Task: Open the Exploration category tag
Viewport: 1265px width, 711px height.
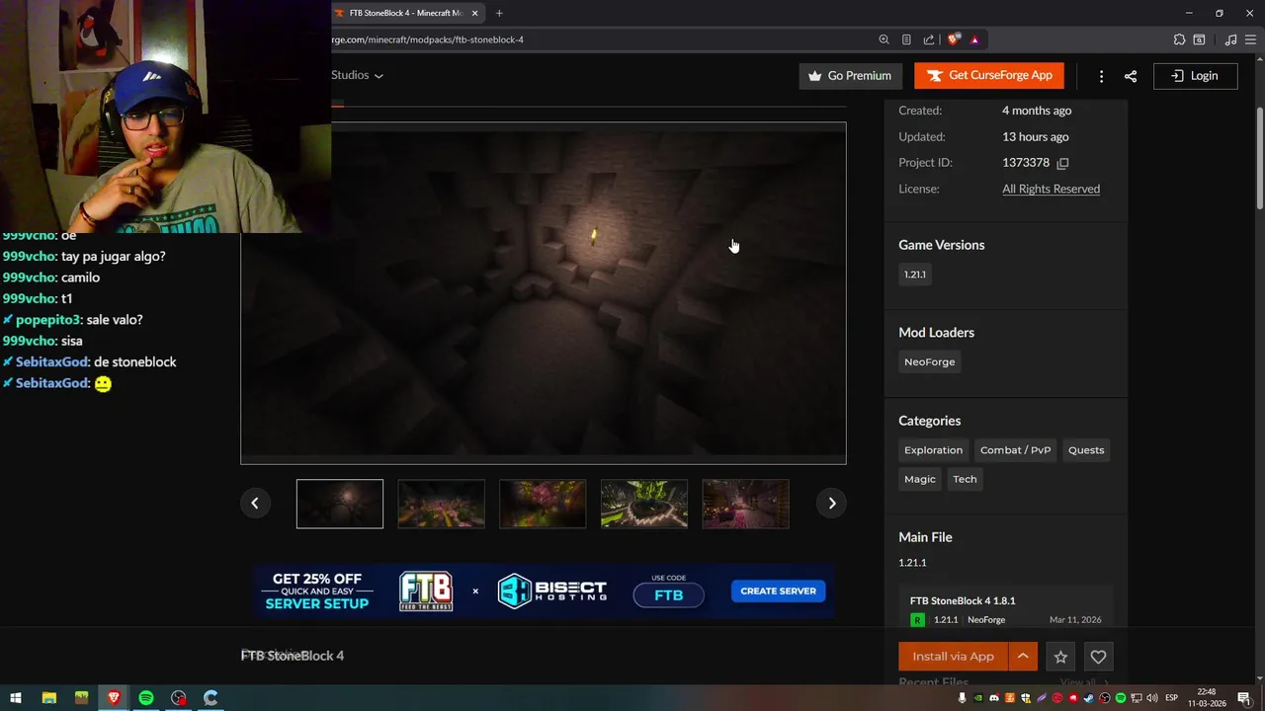Action: 933,450
